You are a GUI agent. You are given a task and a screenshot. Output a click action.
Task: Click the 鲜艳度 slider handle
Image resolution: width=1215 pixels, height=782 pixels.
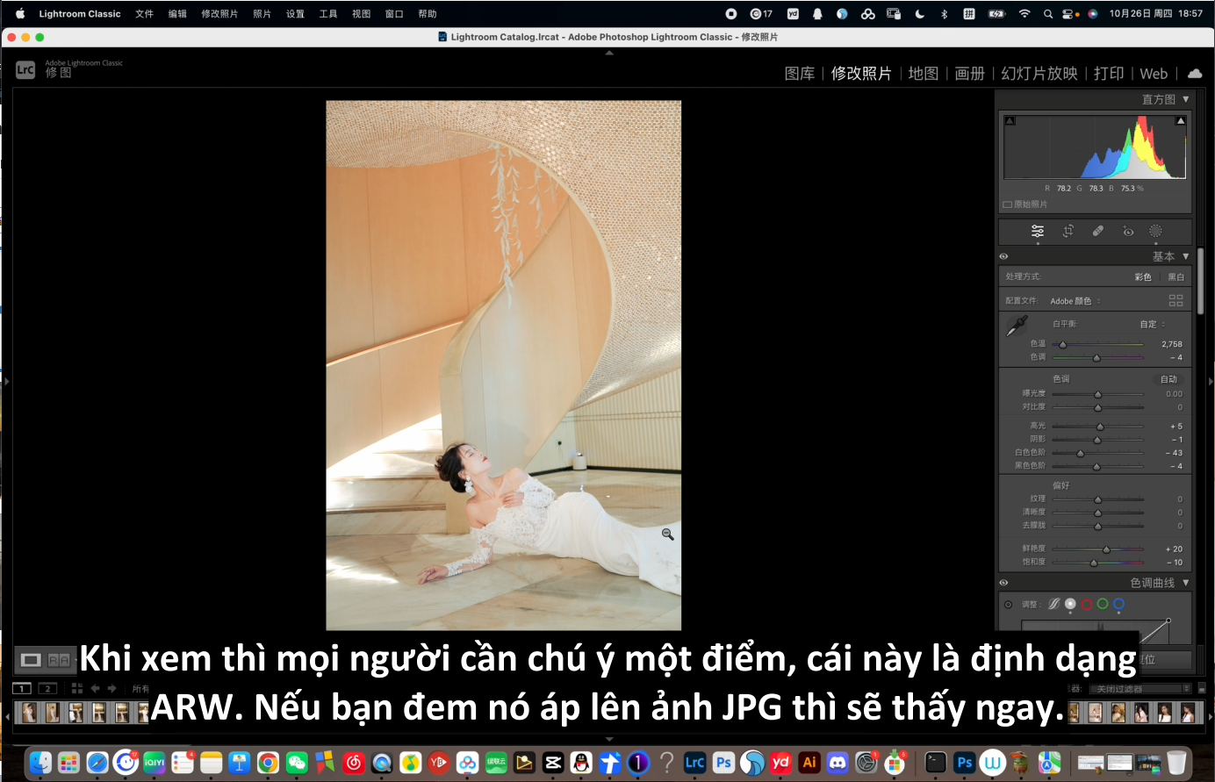click(1106, 549)
